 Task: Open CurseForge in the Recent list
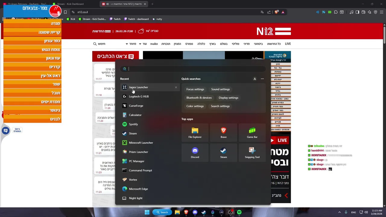150,106
